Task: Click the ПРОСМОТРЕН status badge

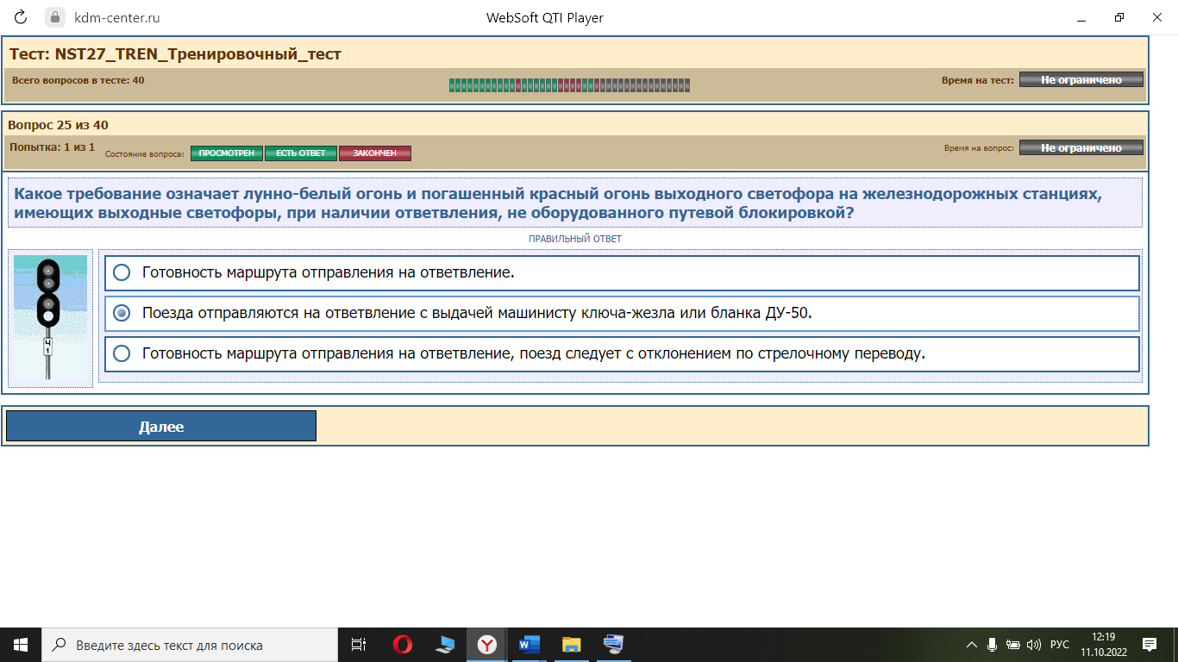Action: [x=227, y=153]
